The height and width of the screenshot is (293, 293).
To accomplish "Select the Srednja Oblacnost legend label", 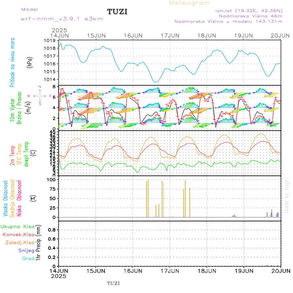I will [x=12, y=198].
